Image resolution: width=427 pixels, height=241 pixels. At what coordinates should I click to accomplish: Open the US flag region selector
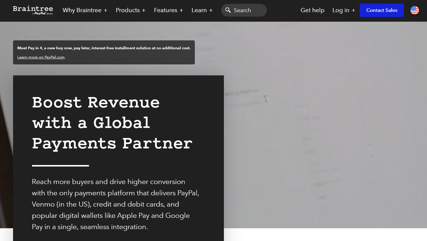[x=415, y=10]
